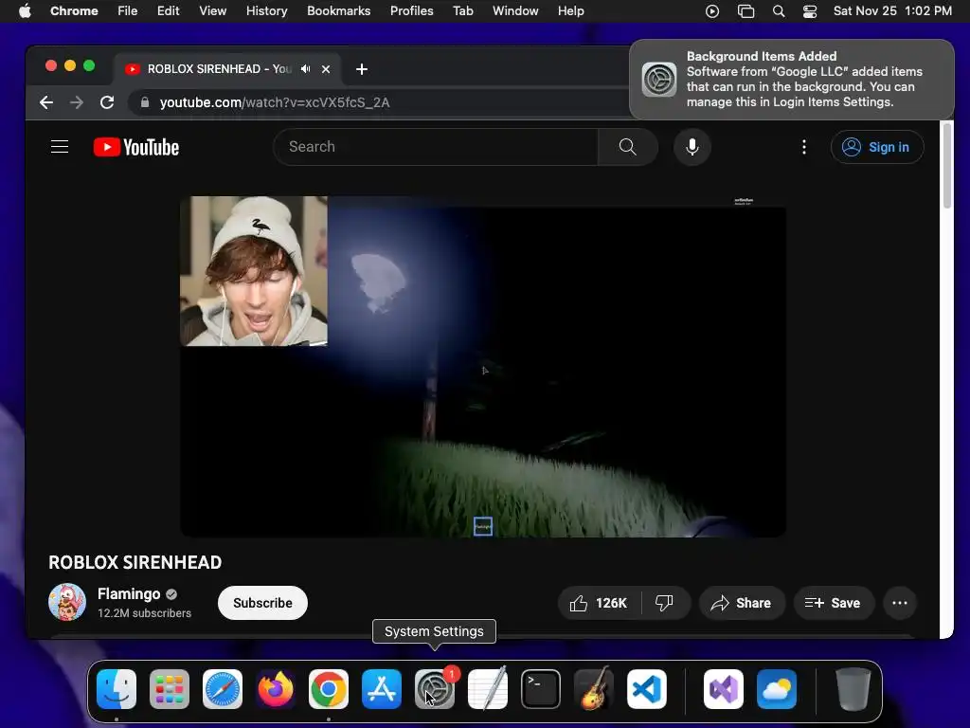The image size is (970, 728).
Task: Go back to previous page
Action: click(x=46, y=102)
